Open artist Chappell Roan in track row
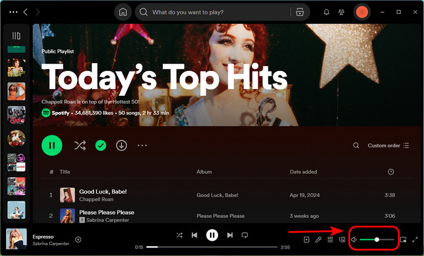 pos(96,200)
